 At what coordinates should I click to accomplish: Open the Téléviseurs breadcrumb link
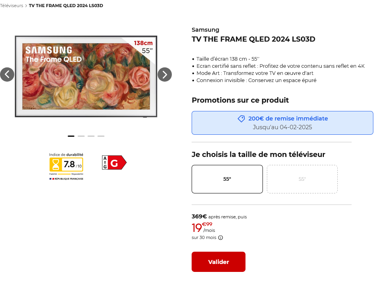point(11,6)
